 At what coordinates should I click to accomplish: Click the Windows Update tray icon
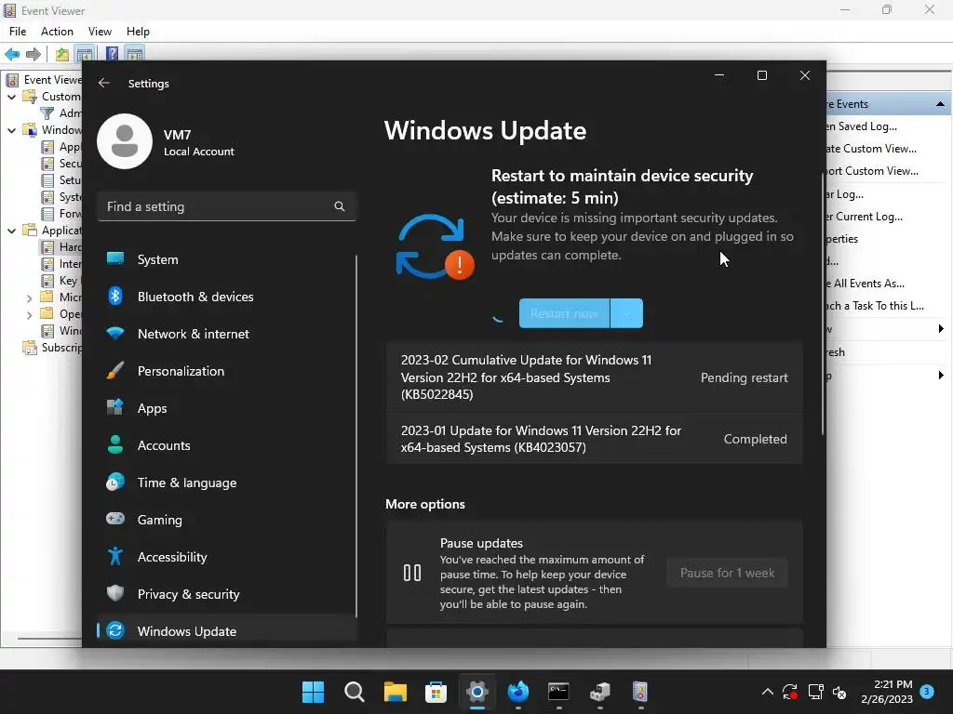pos(789,692)
